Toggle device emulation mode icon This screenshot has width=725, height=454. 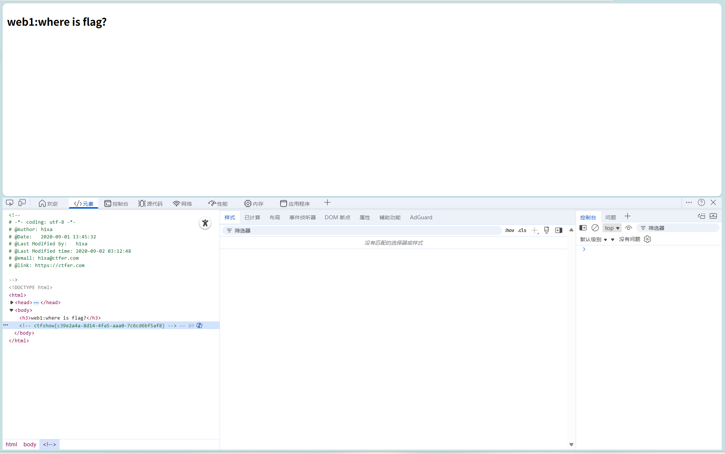pyautogui.click(x=22, y=203)
